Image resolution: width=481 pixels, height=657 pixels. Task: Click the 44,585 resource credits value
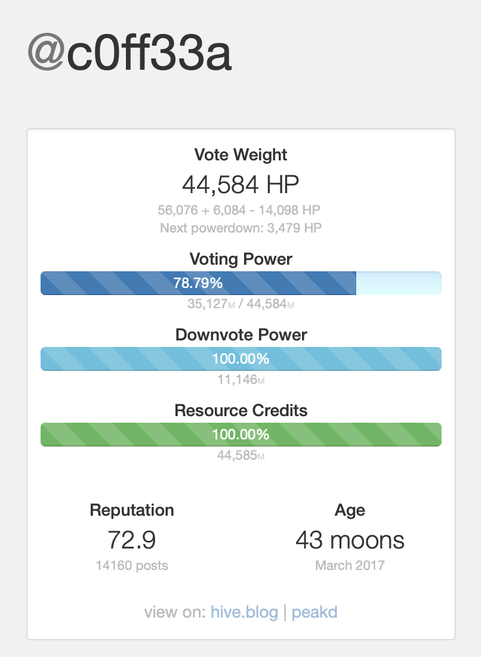240,455
